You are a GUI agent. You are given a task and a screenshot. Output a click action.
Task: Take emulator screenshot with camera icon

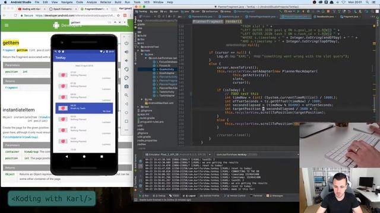[126, 86]
